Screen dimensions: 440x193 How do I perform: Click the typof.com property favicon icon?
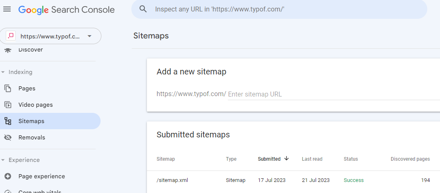(11, 36)
